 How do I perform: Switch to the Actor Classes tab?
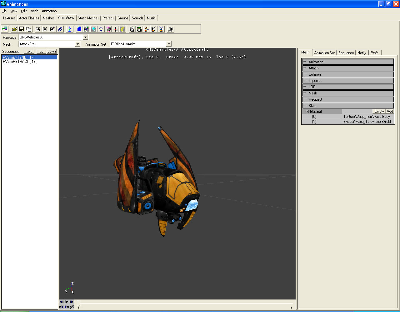click(29, 18)
